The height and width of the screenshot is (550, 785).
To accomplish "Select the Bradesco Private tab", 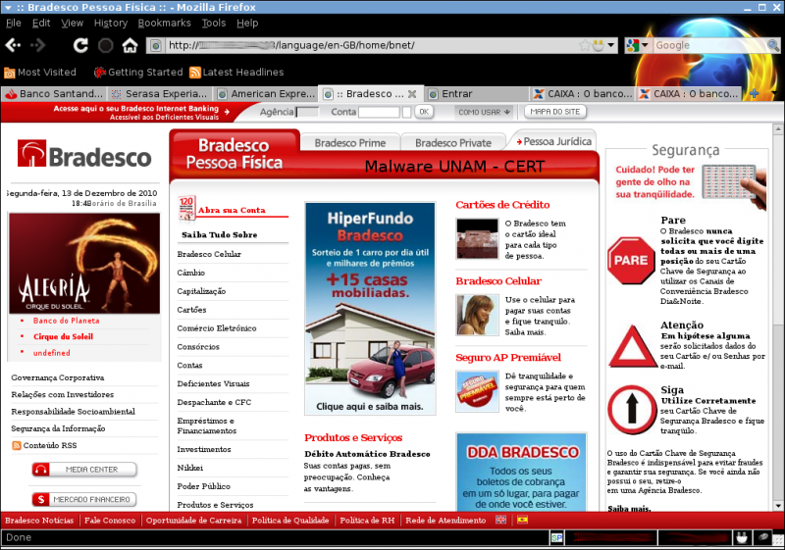I will (x=453, y=143).
